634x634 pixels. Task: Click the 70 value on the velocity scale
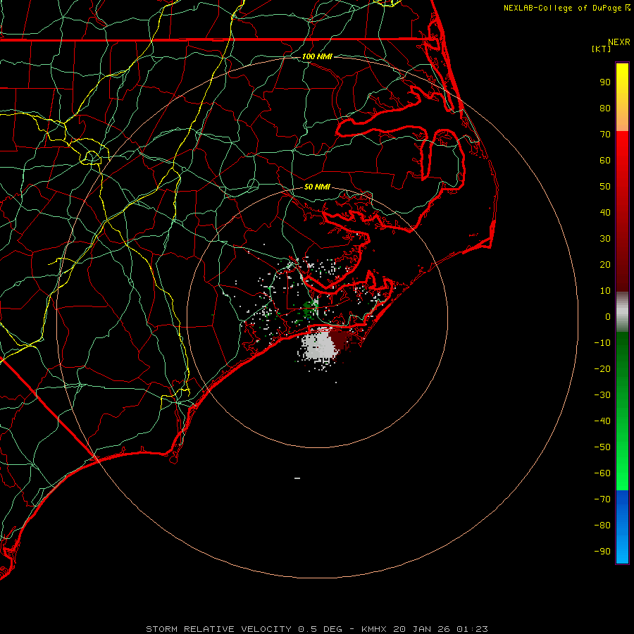tap(605, 135)
